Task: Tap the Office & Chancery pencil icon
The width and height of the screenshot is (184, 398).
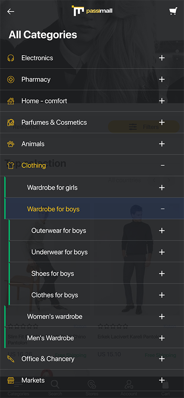Action: [11, 359]
